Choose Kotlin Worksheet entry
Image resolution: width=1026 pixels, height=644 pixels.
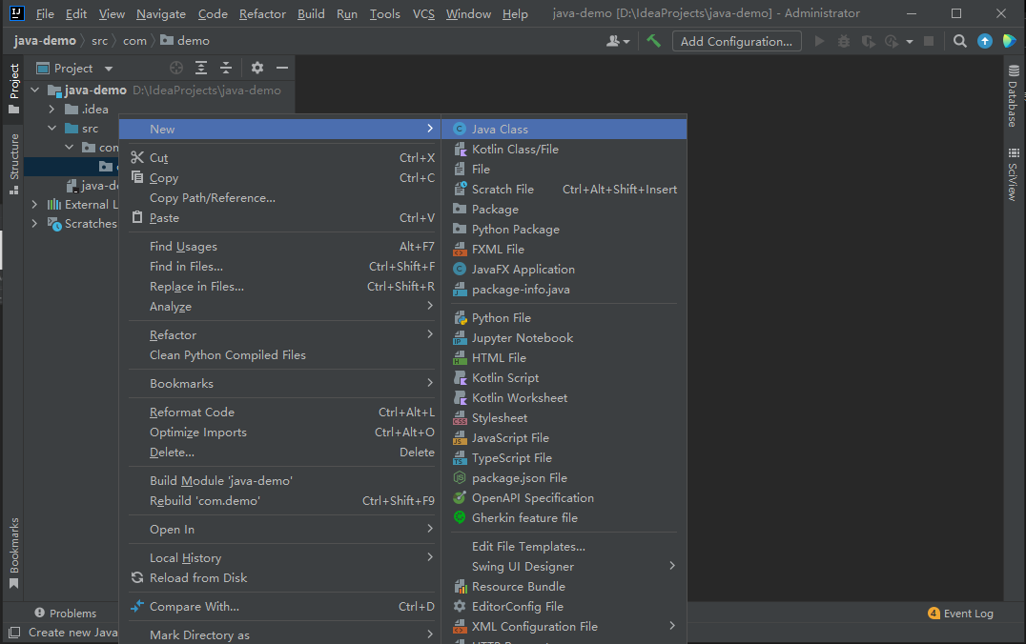[x=564, y=398]
